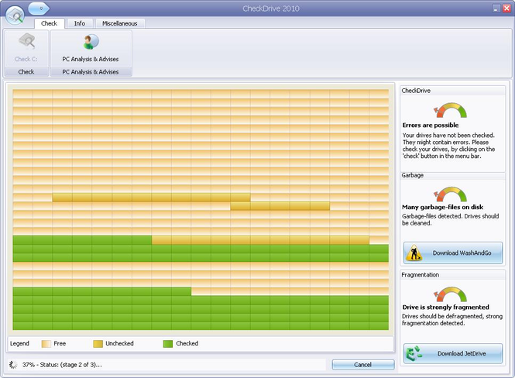
Task: Click the CheckDrive status gauge icon
Action: [x=450, y=110]
